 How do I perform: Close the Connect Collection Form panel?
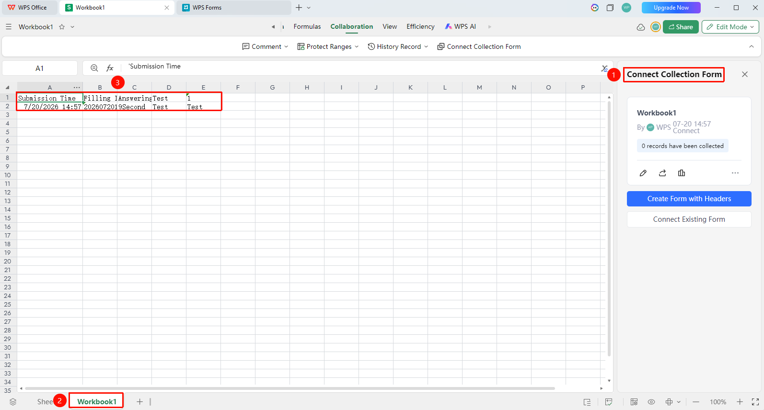[745, 74]
